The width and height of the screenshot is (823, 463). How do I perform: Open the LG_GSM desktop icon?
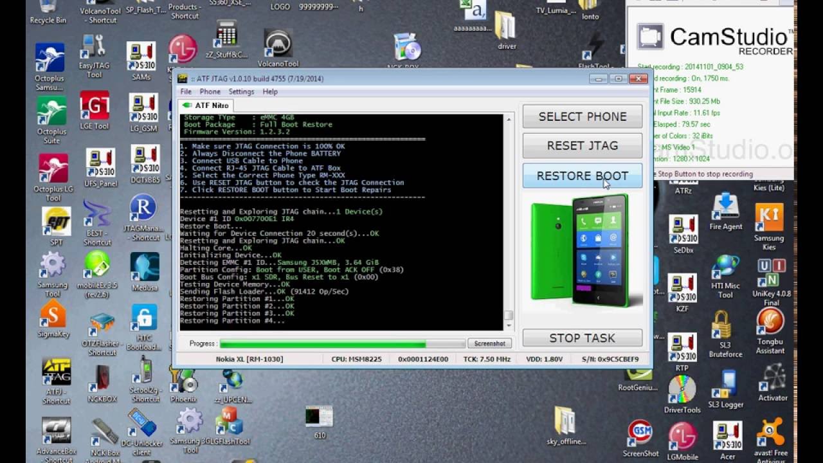143,113
